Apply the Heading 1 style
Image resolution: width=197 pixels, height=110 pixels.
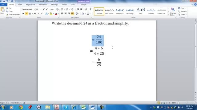point(120,12)
